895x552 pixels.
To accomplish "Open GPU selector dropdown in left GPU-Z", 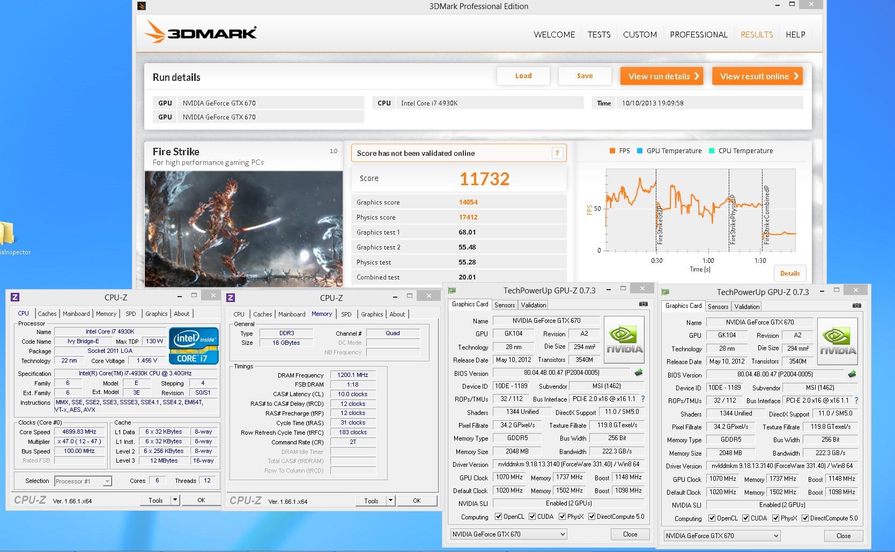I will pyautogui.click(x=508, y=534).
